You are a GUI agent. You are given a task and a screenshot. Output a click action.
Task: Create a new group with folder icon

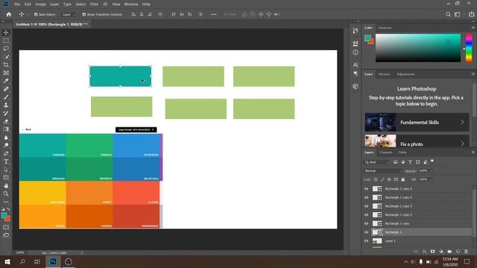pyautogui.click(x=449, y=252)
